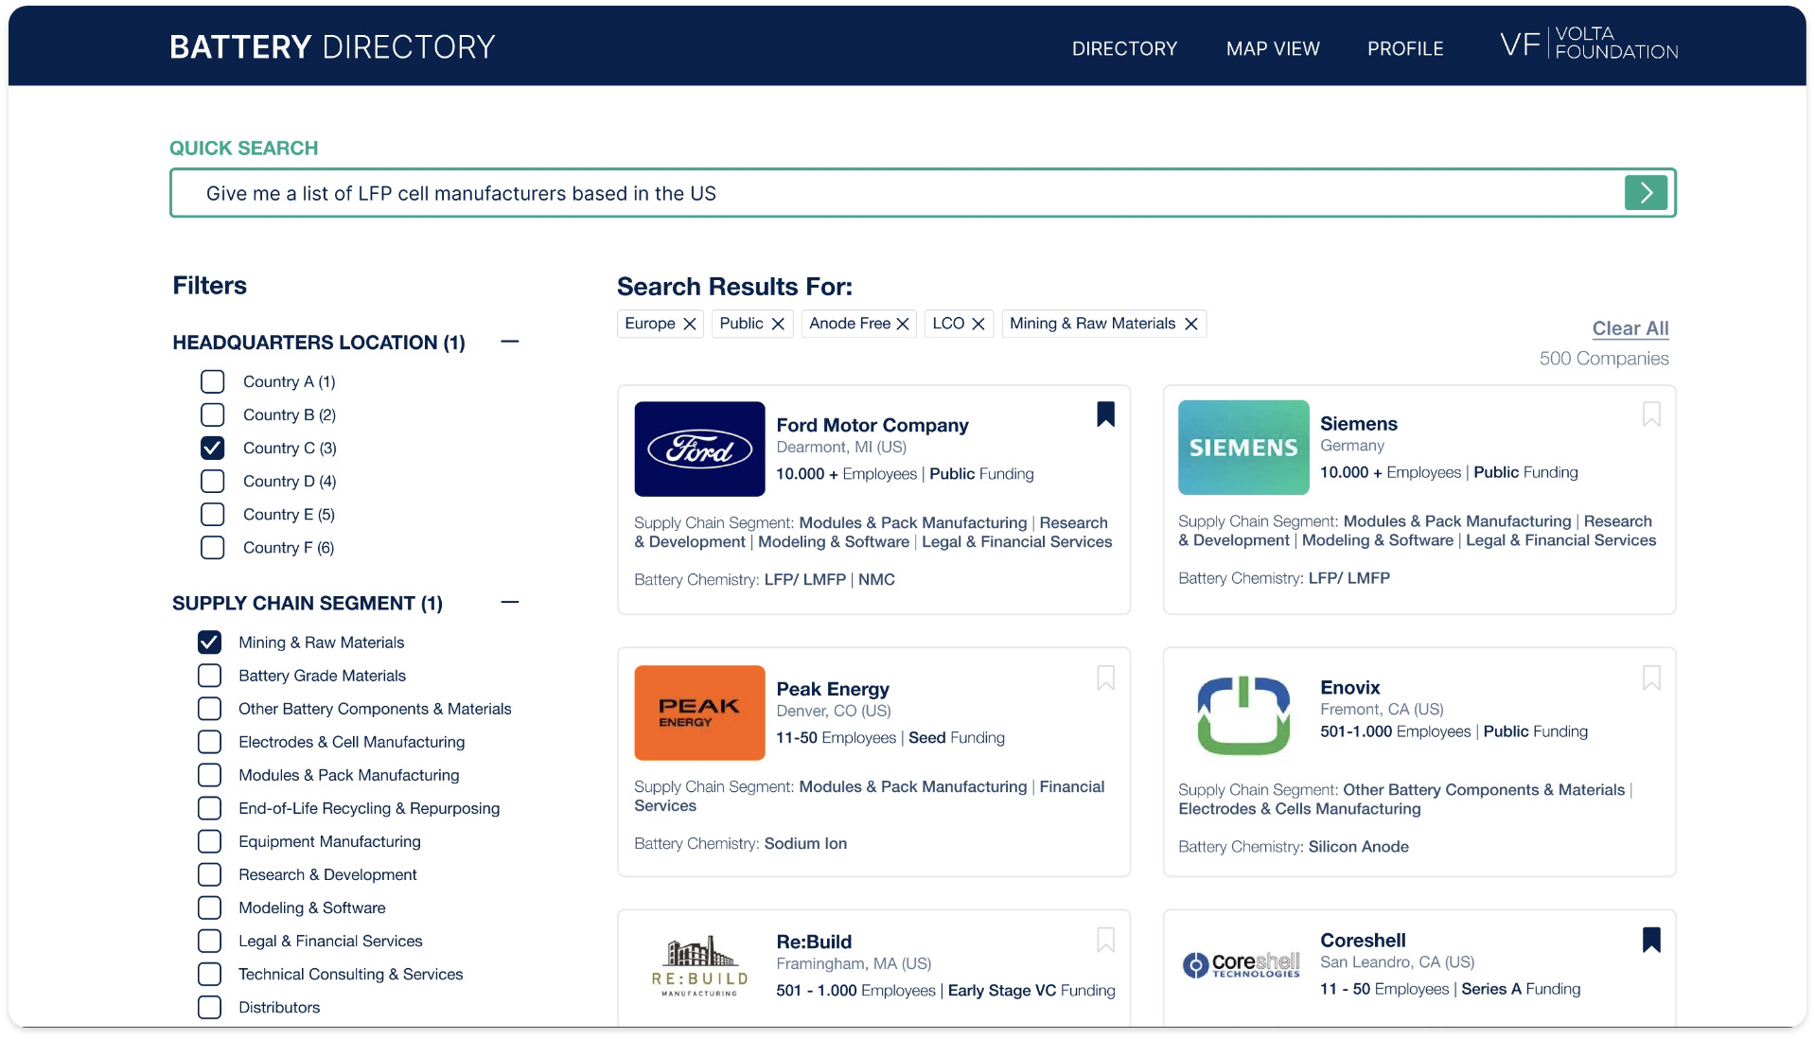Viewport: 1815px width, 1039px height.
Task: Click 'Sodium Ion' battery chemistry text
Action: [805, 843]
